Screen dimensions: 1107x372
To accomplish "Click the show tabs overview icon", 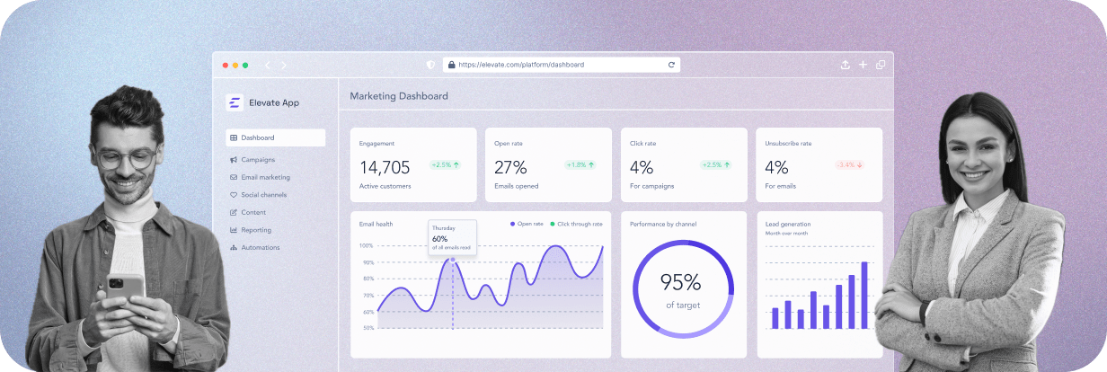I will pyautogui.click(x=881, y=65).
